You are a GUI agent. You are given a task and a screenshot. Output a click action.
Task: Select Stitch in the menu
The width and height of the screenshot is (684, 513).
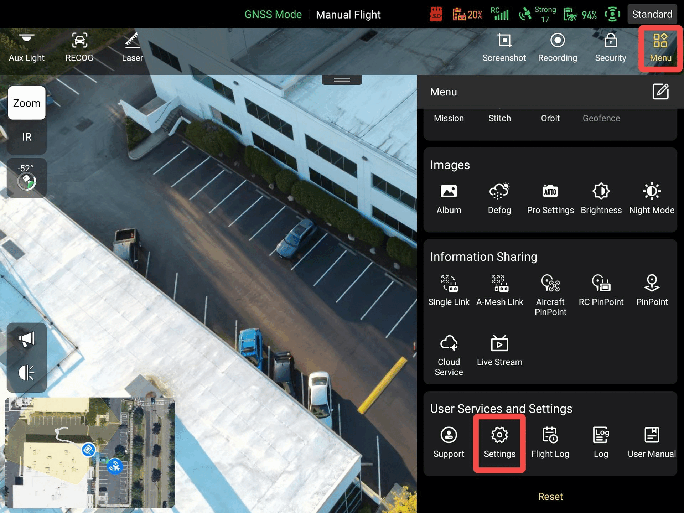(x=499, y=118)
